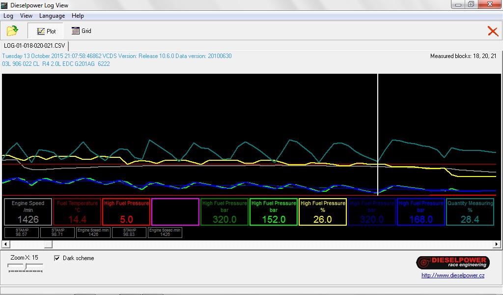Click the horizontal scrollbar right arrow
The width and height of the screenshot is (503, 295).
pyautogui.click(x=497, y=244)
